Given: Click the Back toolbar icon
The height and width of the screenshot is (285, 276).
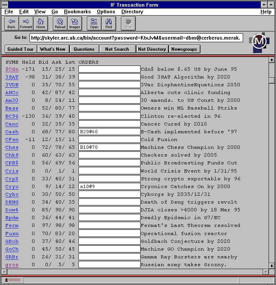Looking at the screenshot, I should pos(11,23).
